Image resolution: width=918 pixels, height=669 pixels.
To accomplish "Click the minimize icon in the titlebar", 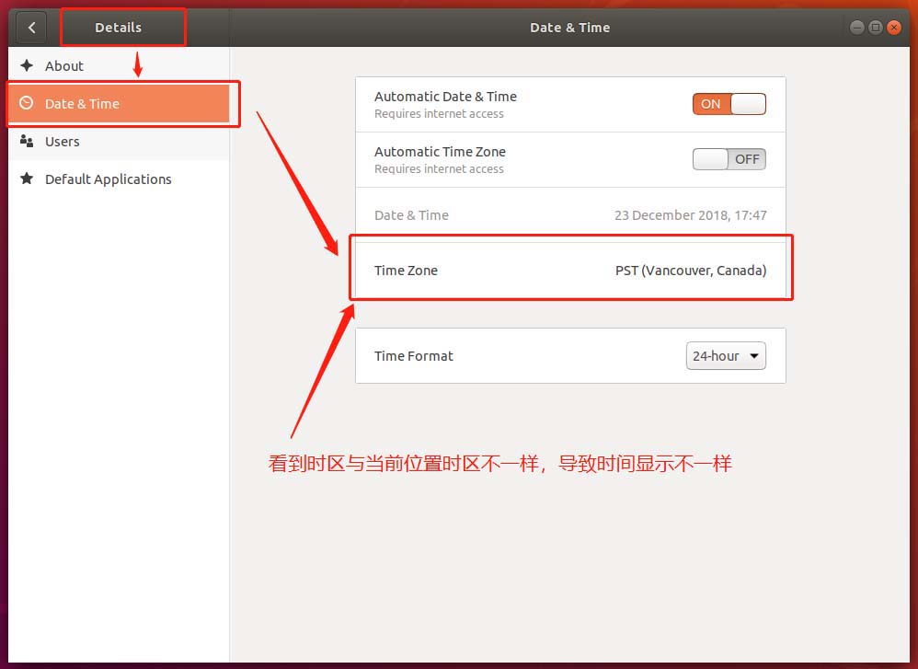I will (855, 27).
